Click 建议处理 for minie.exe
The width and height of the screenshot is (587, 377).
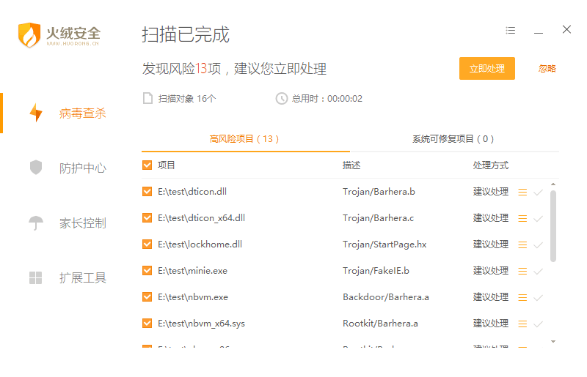(x=491, y=271)
